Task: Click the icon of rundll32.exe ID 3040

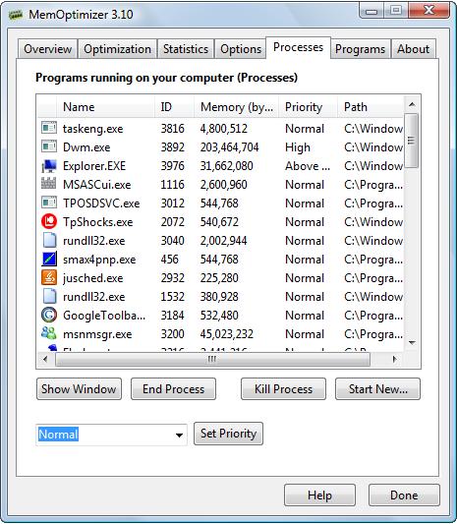Action: (x=49, y=240)
